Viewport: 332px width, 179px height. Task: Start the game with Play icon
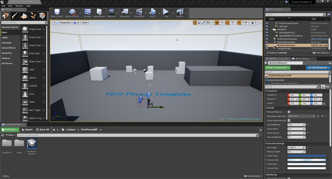pyautogui.click(x=166, y=13)
